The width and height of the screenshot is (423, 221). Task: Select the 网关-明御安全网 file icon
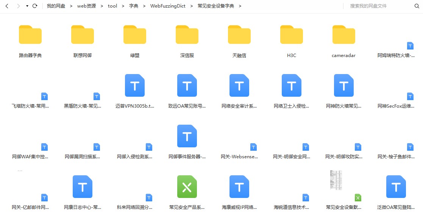point(306,147)
